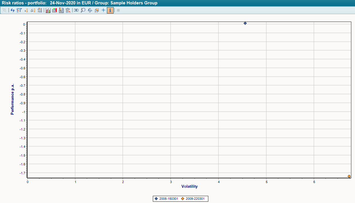The image size is (355, 203).
Task: Click the 3D cube perspective icon
Action: [x=96, y=10]
